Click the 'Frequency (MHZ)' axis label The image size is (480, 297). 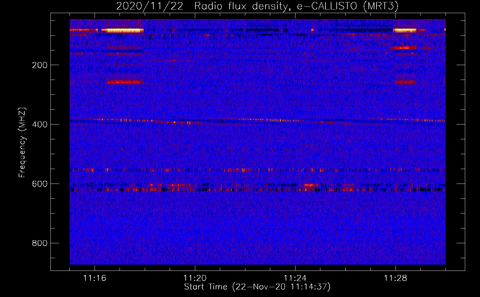[22, 143]
